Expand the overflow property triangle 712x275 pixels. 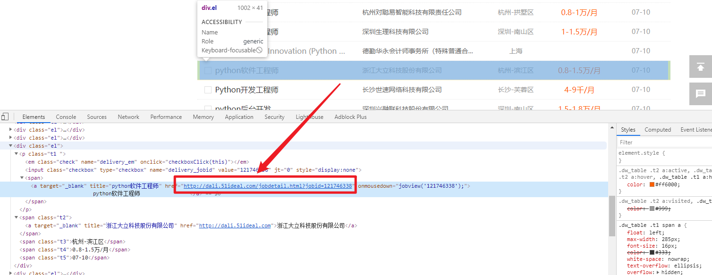[658, 272]
